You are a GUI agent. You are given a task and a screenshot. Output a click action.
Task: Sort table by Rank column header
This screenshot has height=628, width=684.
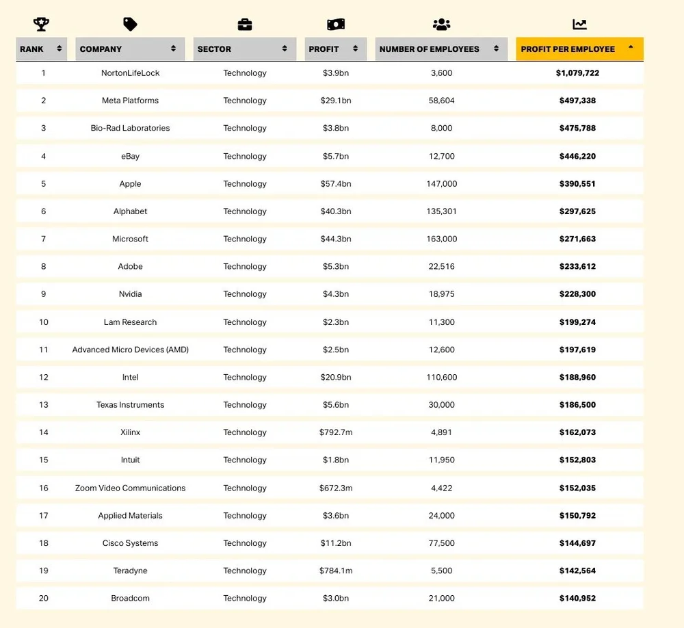pyautogui.click(x=42, y=49)
